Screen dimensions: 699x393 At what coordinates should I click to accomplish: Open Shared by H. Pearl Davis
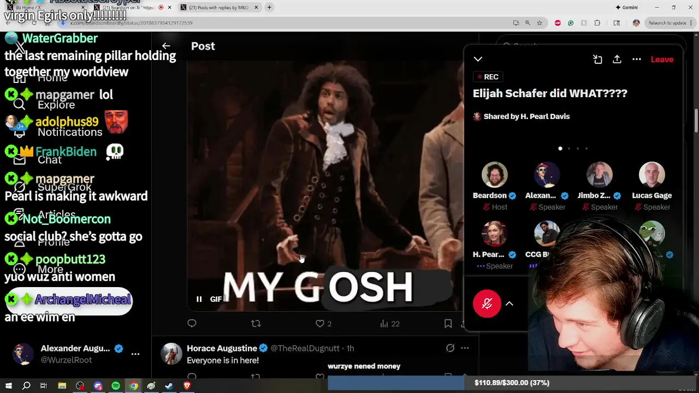tap(522, 116)
